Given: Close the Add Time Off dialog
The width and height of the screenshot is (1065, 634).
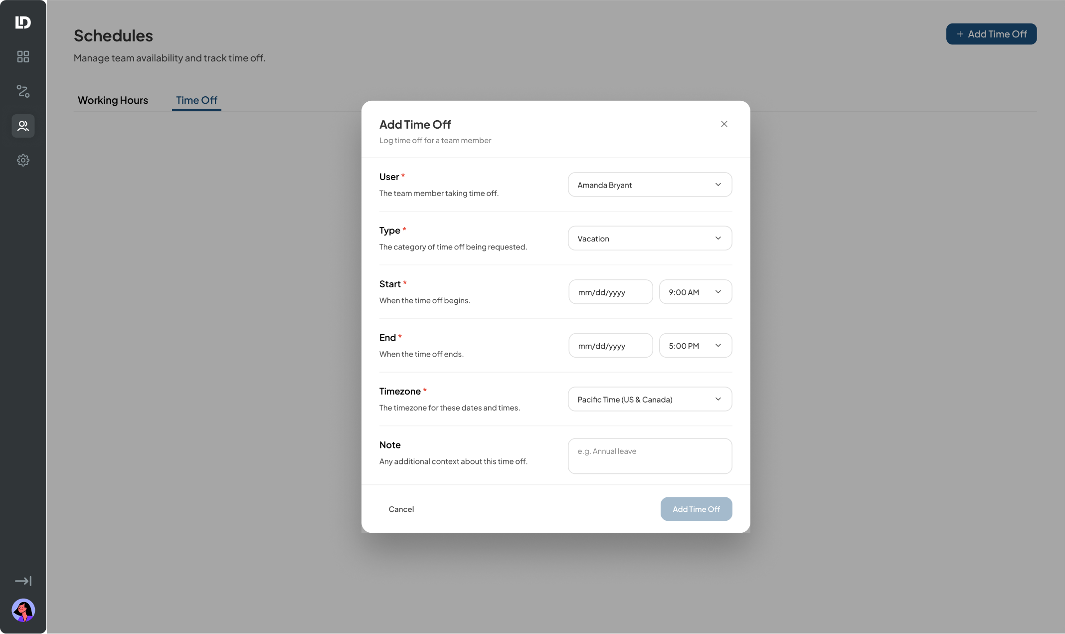Looking at the screenshot, I should pyautogui.click(x=724, y=124).
